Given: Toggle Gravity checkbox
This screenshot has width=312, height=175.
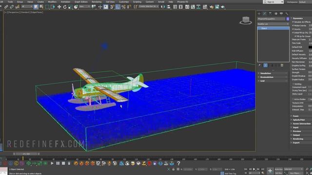Looking at the screenshot, I should 293,29.
